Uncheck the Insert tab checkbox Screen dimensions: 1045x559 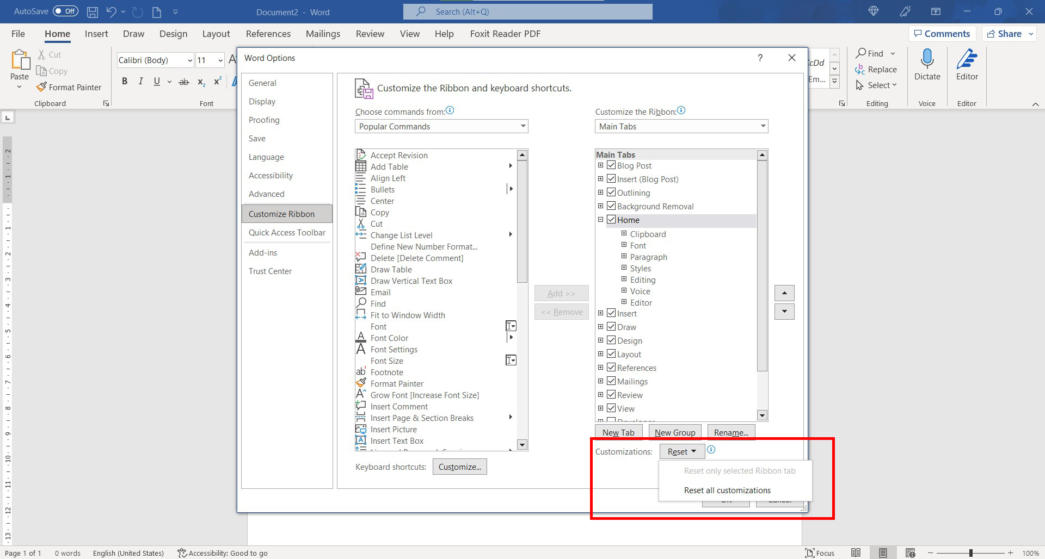coord(611,313)
